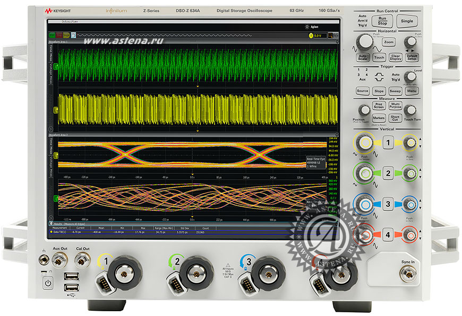Click the green channel 2 vertical scale knob

click(x=364, y=173)
